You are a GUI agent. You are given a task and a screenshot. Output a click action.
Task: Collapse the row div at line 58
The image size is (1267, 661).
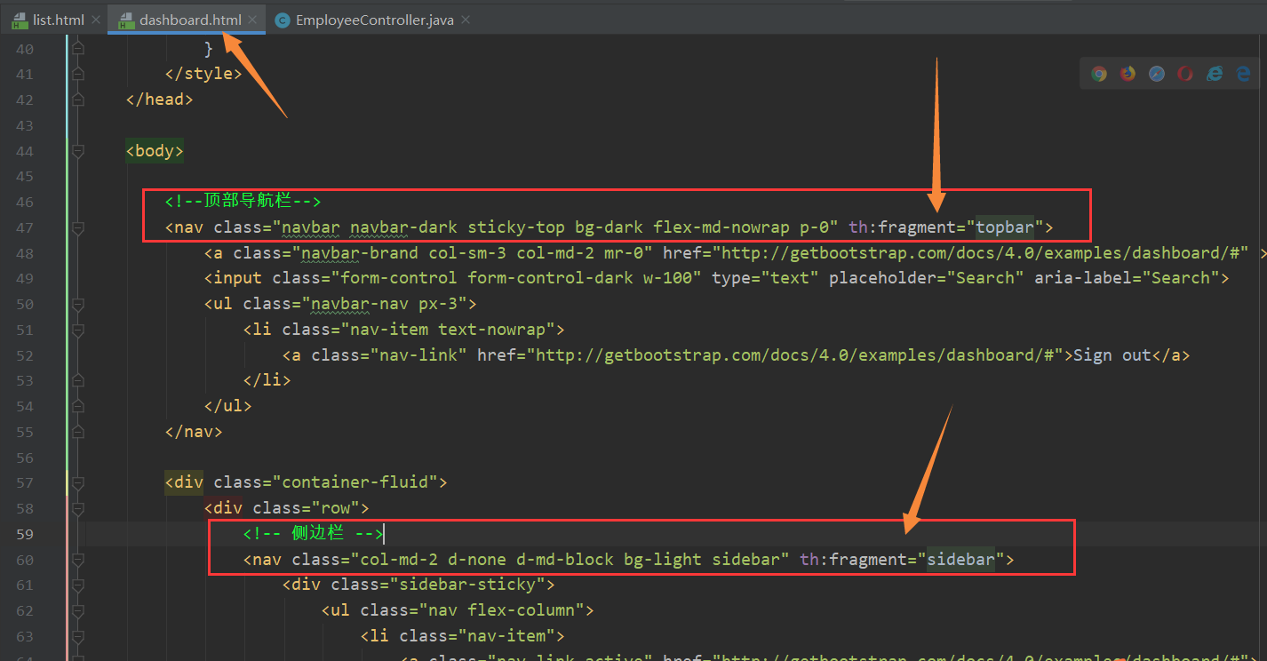(x=78, y=508)
